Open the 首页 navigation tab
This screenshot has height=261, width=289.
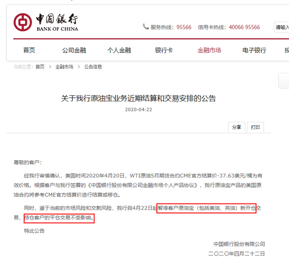(x=29, y=50)
